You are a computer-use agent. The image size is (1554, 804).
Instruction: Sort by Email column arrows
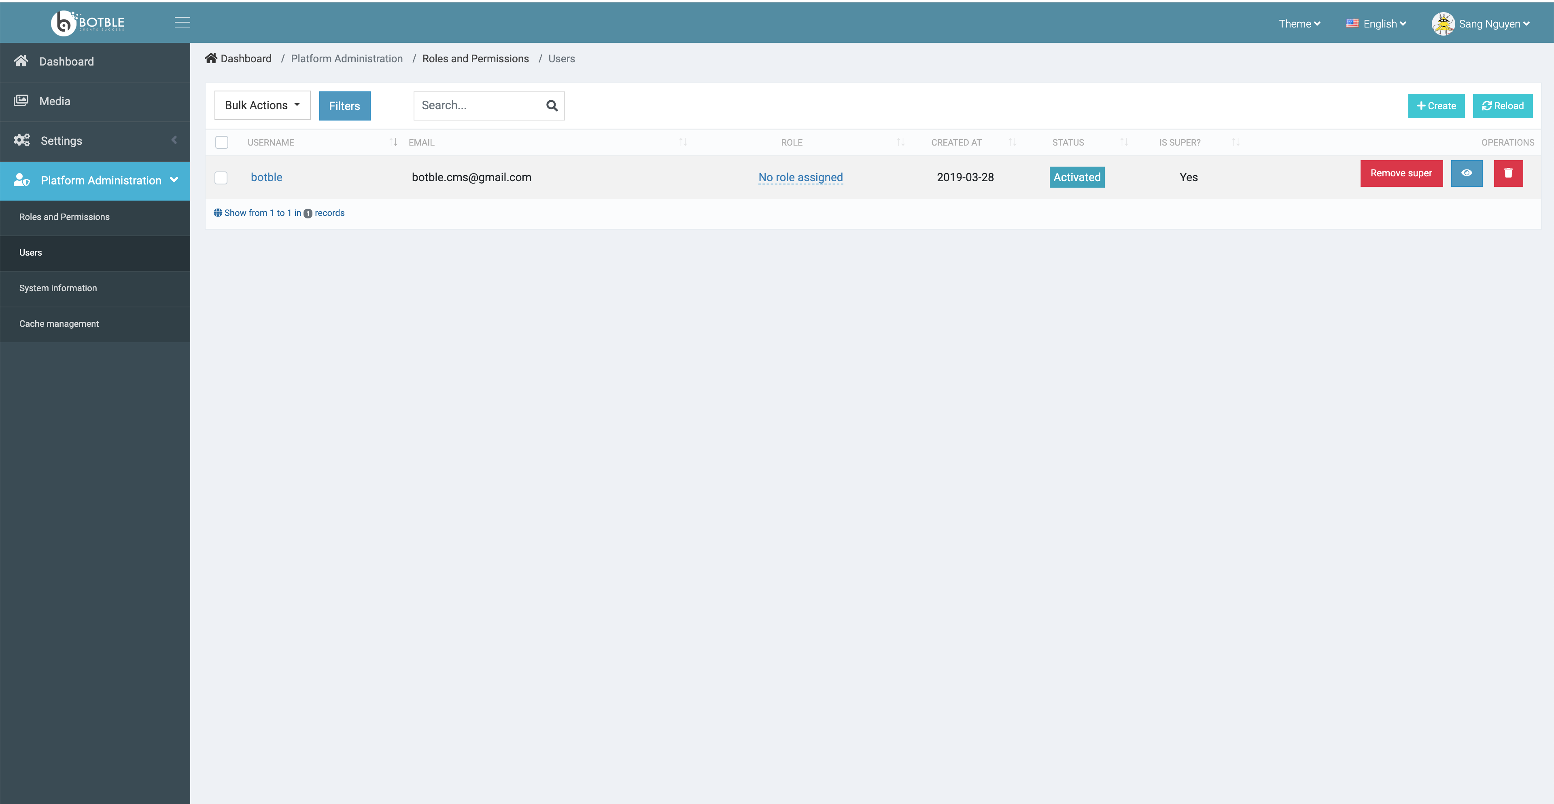point(683,142)
